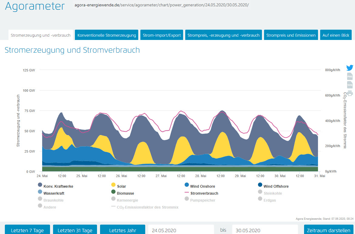Image resolution: width=355 pixels, height=234 pixels.
Task: Download the chart as PNG
Action: coord(350,76)
